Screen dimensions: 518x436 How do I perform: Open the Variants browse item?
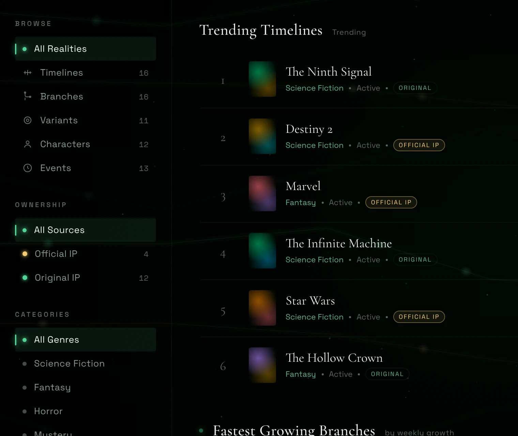click(x=86, y=120)
